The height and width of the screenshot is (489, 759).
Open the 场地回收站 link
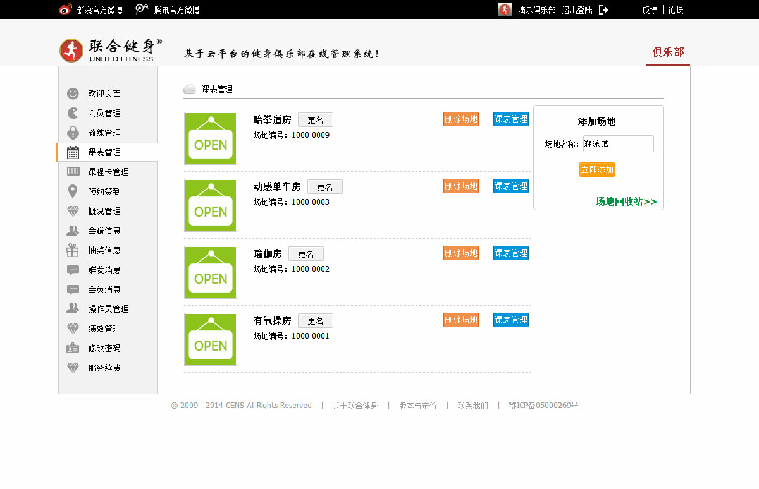[626, 202]
